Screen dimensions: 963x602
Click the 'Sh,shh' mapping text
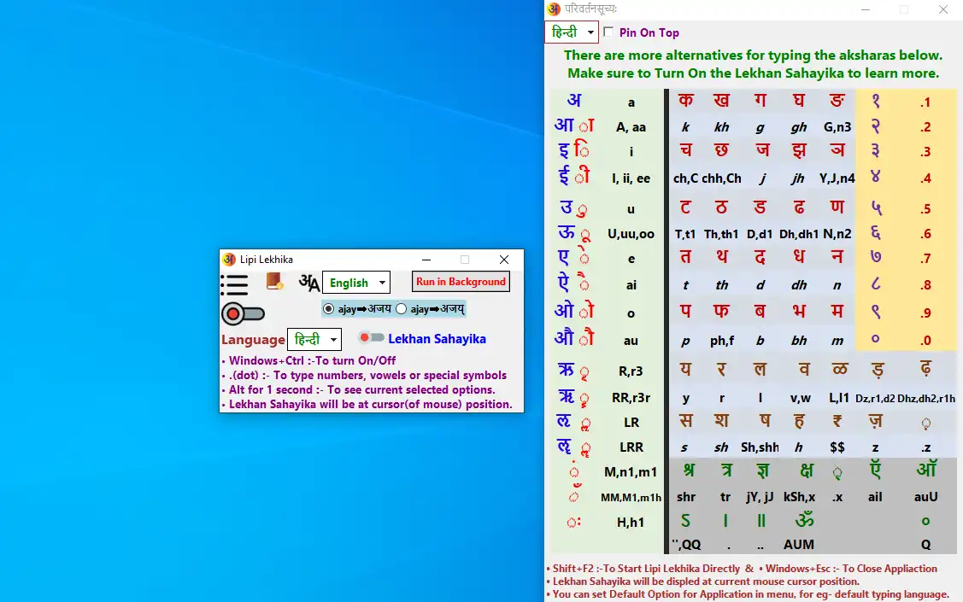tap(760, 447)
